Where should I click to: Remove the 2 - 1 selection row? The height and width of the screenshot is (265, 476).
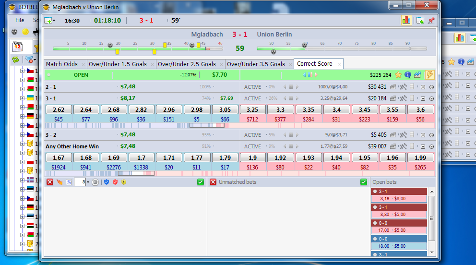click(431, 87)
